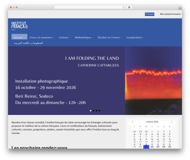Click the Français language button
The width and height of the screenshot is (190, 160).
pos(149,14)
